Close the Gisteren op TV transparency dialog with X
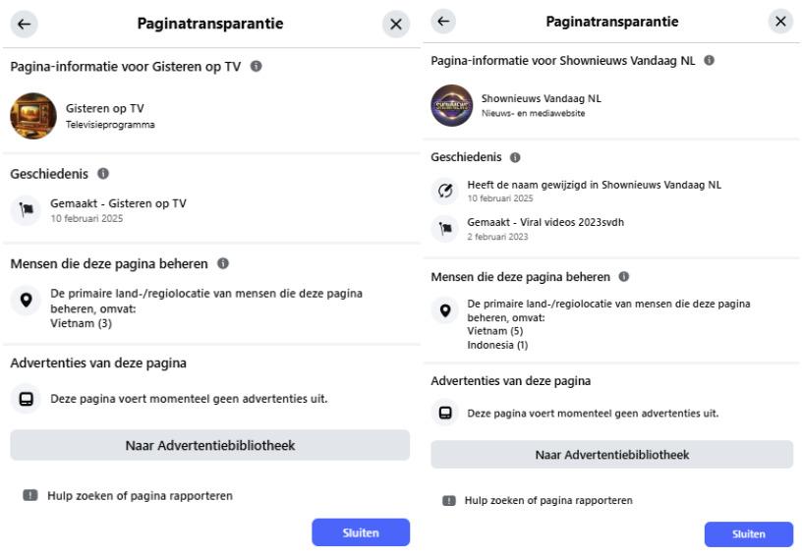 395,25
